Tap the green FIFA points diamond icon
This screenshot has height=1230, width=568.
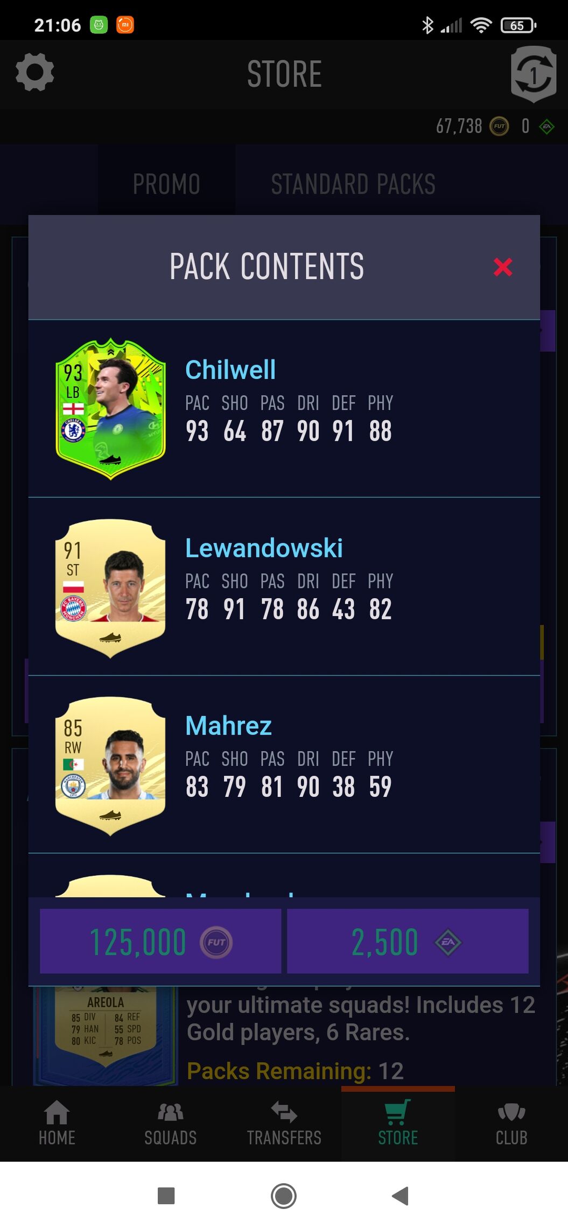point(546,127)
